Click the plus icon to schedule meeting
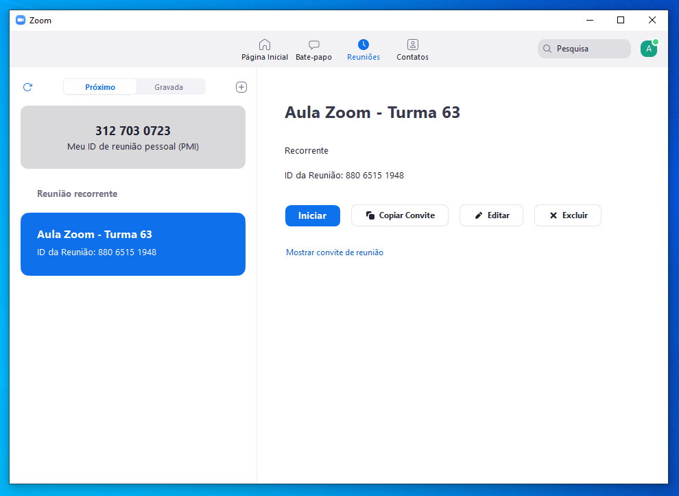 point(241,87)
